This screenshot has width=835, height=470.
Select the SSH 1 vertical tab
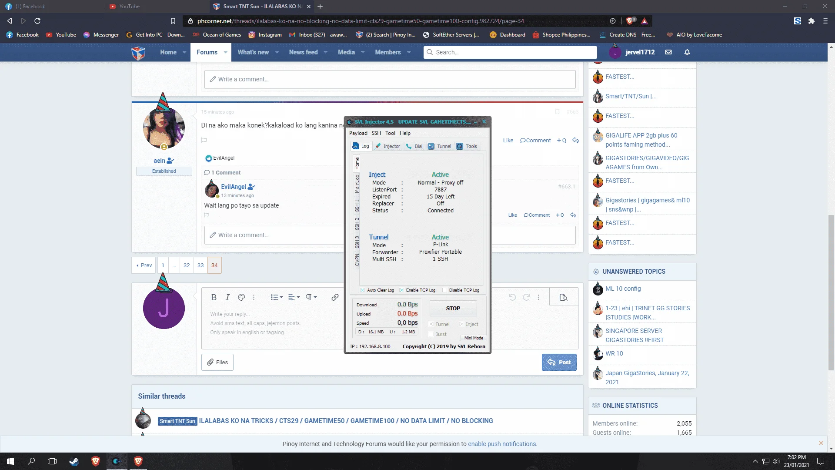point(357,206)
